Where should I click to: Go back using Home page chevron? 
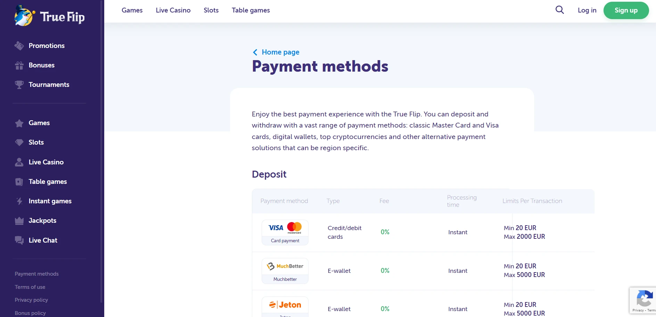click(255, 52)
